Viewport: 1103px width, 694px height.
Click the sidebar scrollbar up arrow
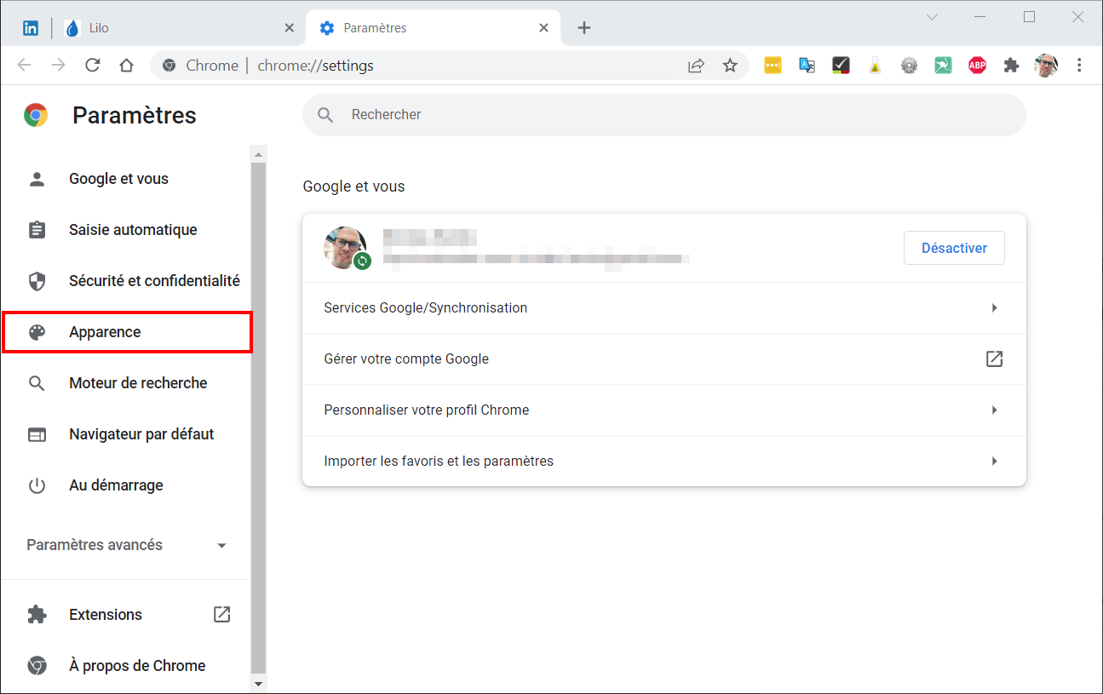(x=258, y=154)
